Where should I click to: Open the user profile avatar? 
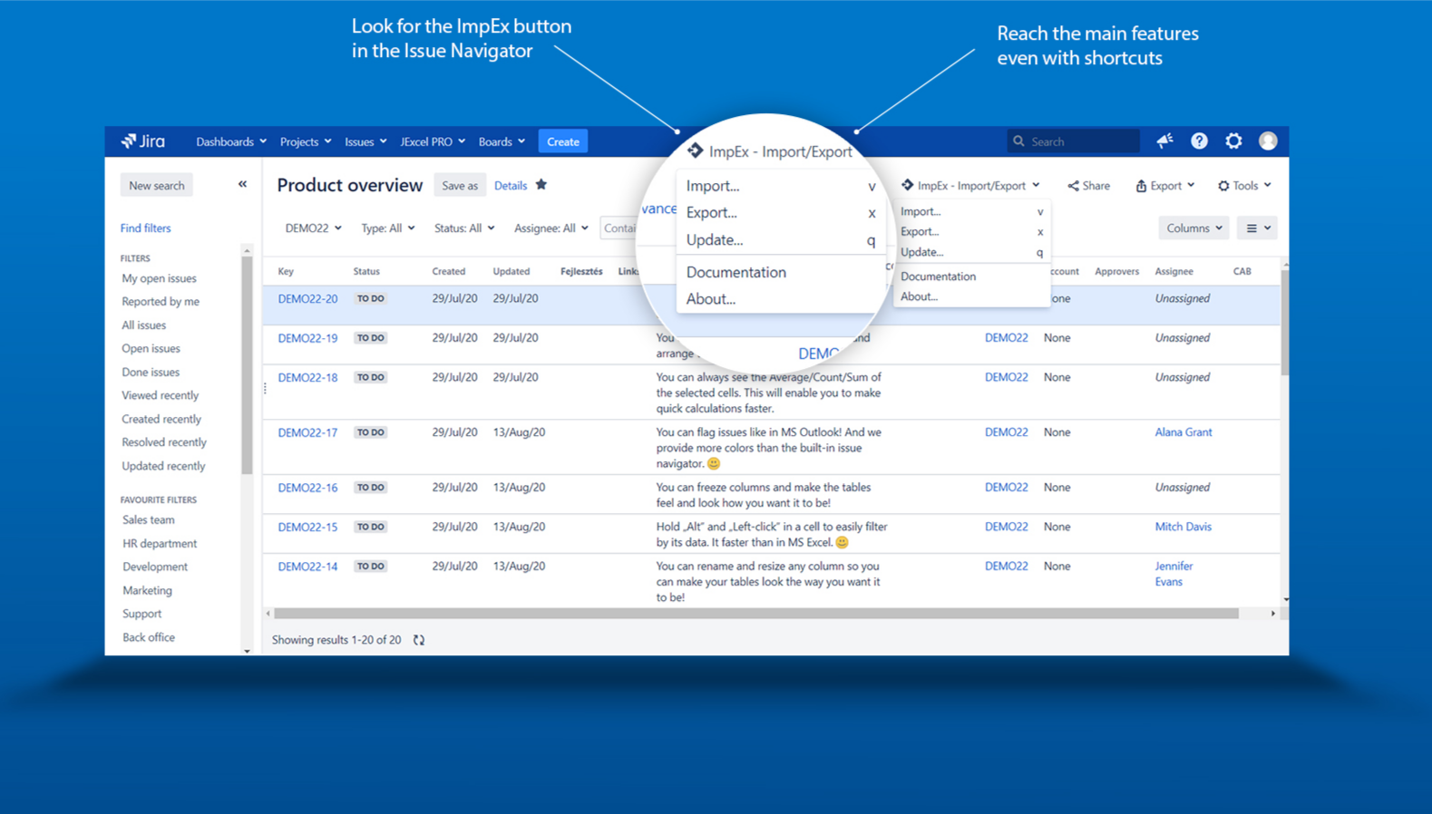click(1268, 141)
